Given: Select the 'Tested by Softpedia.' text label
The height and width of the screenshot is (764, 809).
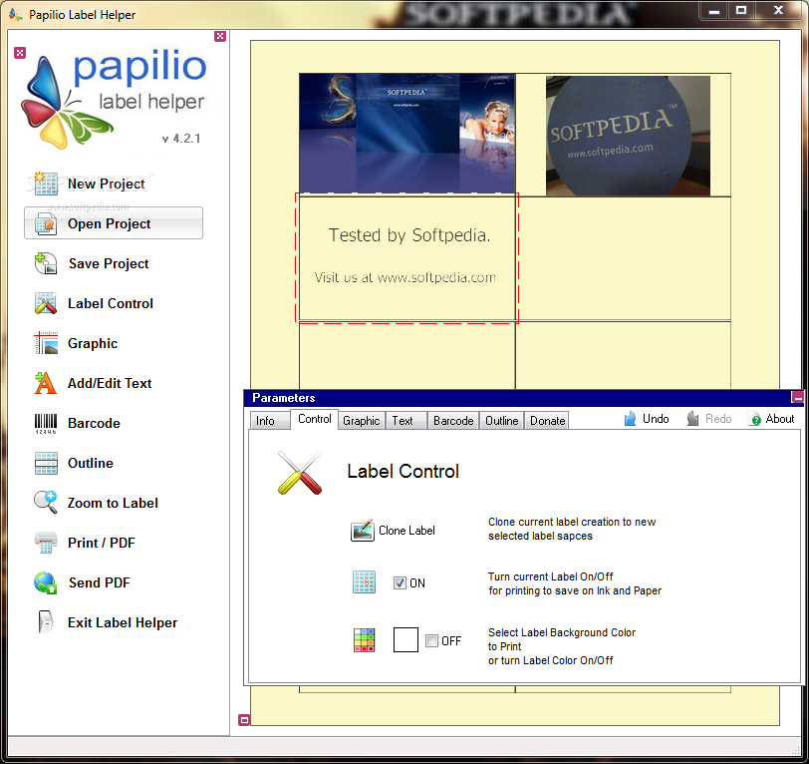Looking at the screenshot, I should 409,235.
